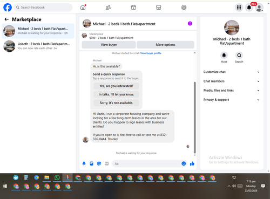Send quick response 'Yes, are you interested?'

tap(116, 86)
